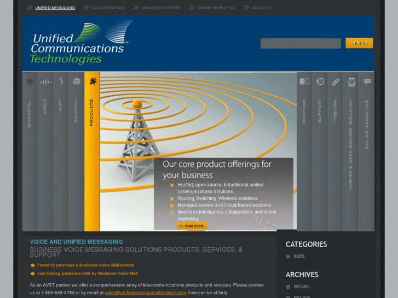Open the Services vertical tab
Viewport: 398px width, 298px height.
tap(304, 151)
